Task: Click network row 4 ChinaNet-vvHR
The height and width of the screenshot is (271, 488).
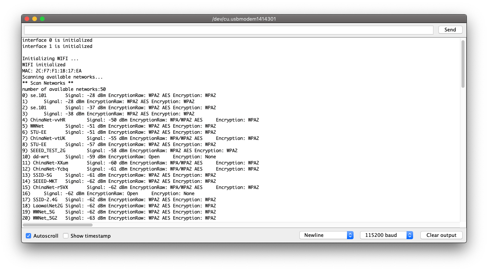Action: 141,120
